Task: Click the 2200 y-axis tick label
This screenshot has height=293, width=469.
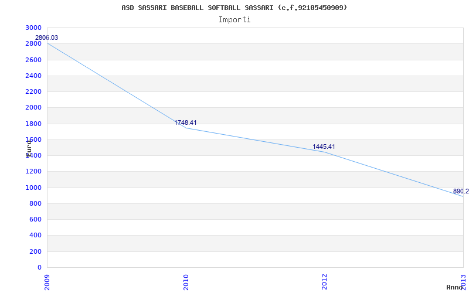Action: (x=33, y=92)
